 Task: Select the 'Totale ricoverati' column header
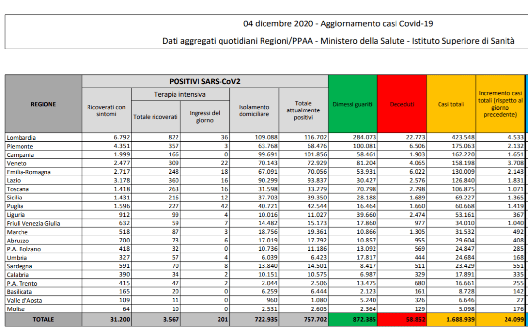coord(155,117)
